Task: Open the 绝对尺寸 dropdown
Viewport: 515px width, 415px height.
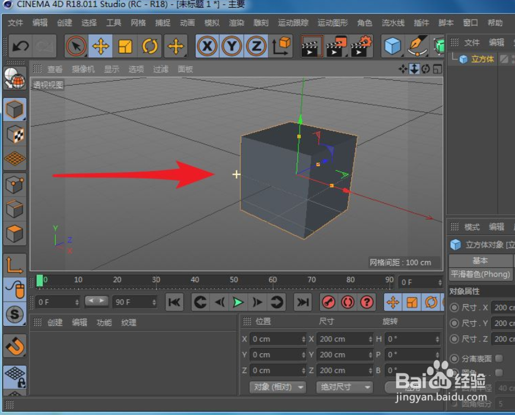Action: 343,387
